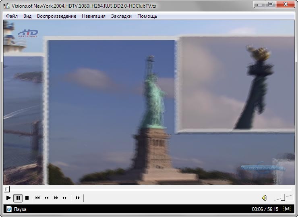The image size is (298, 217).
Task: Open the Навигация menu
Action: 93,16
